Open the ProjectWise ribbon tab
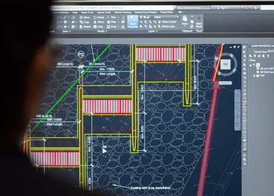Viewport: 274px width, 196px height. [167, 13]
